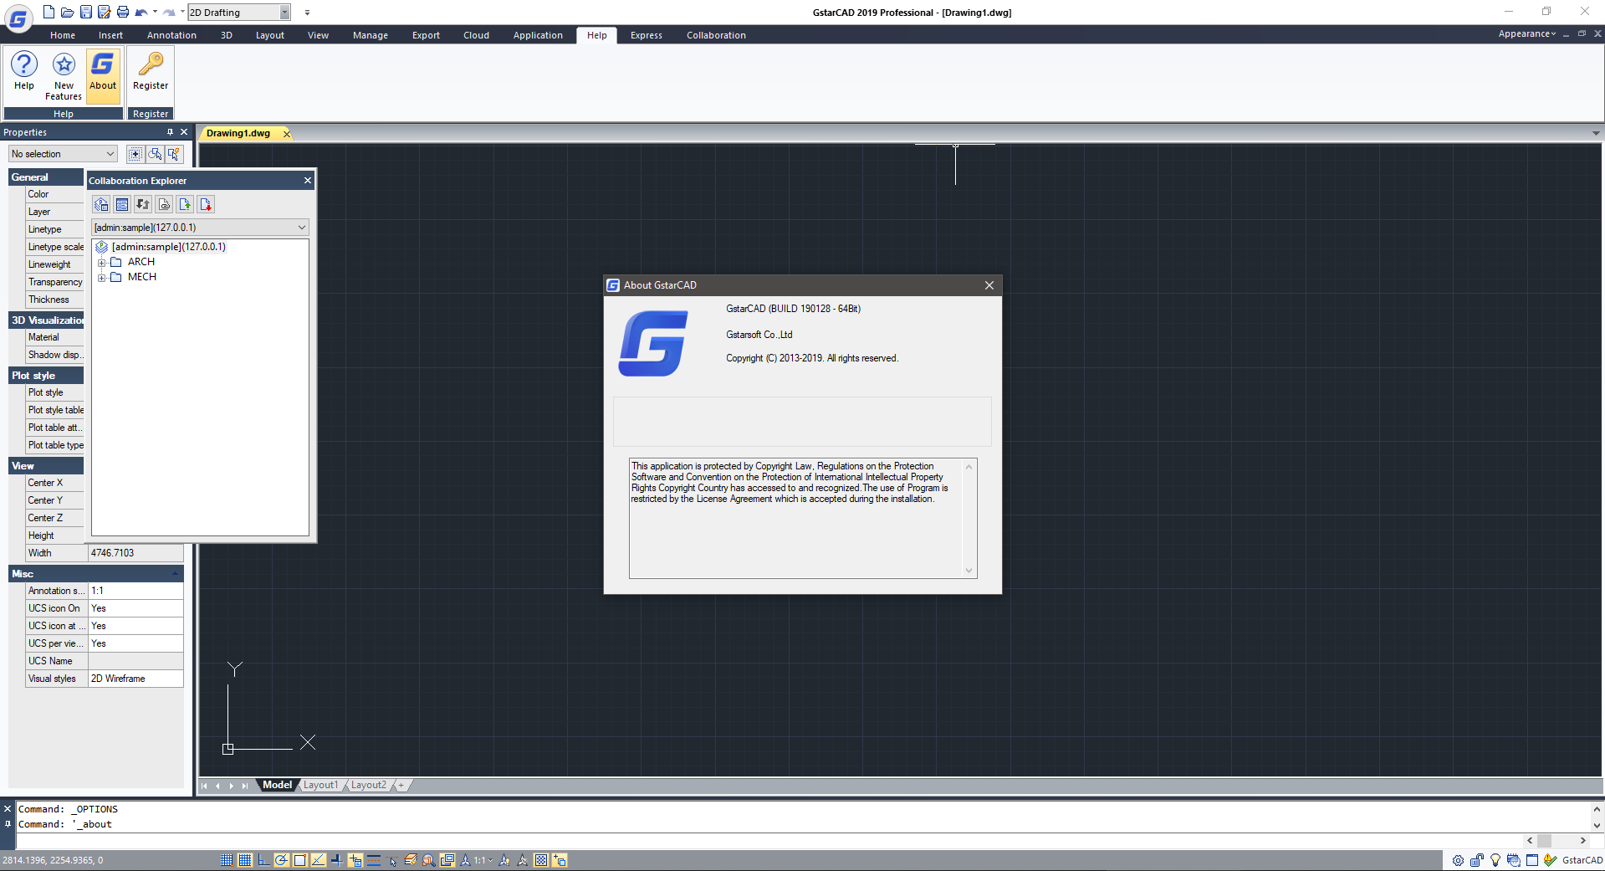Open customize quick access toolbar dropdown
Viewport: 1605px width, 871px height.
pyautogui.click(x=307, y=13)
